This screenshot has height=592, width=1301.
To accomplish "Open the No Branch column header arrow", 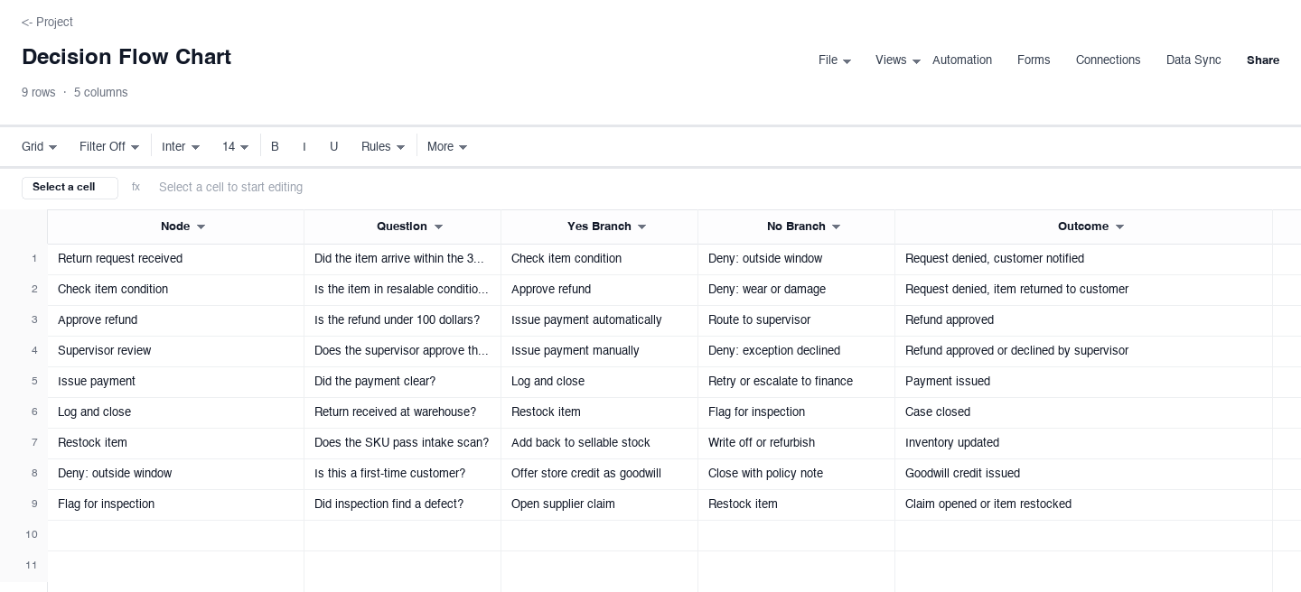I will point(837,227).
